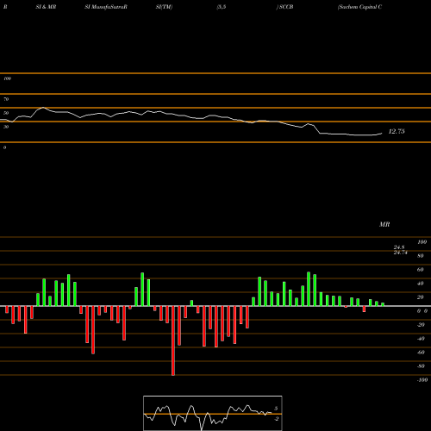Click the '50' level label on RSI axis
The height and width of the screenshot is (431, 431).
[x=6, y=113]
